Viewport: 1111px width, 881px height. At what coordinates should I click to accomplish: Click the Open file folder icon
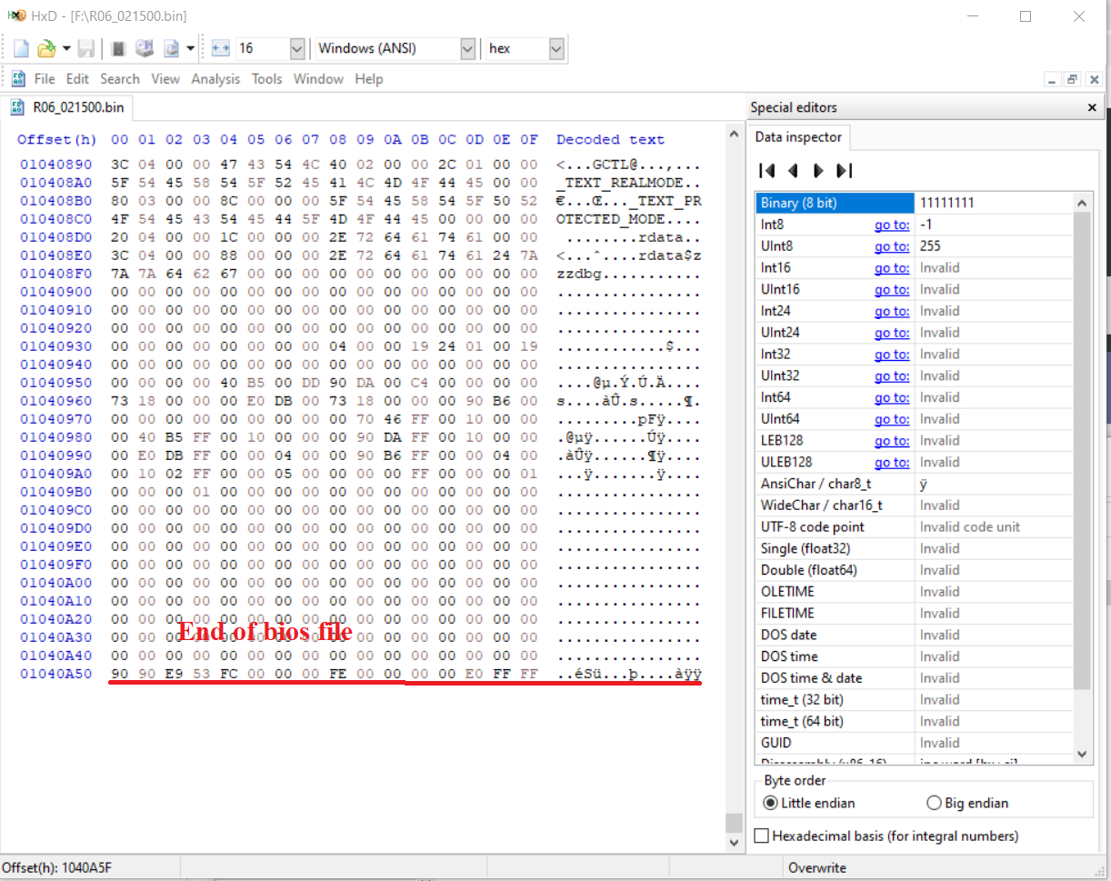coord(45,49)
